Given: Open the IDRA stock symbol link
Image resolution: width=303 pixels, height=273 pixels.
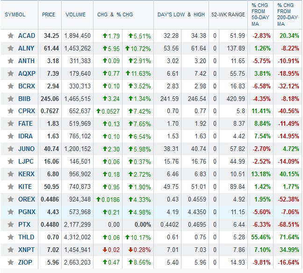Looking at the screenshot, I should pos(25,136).
